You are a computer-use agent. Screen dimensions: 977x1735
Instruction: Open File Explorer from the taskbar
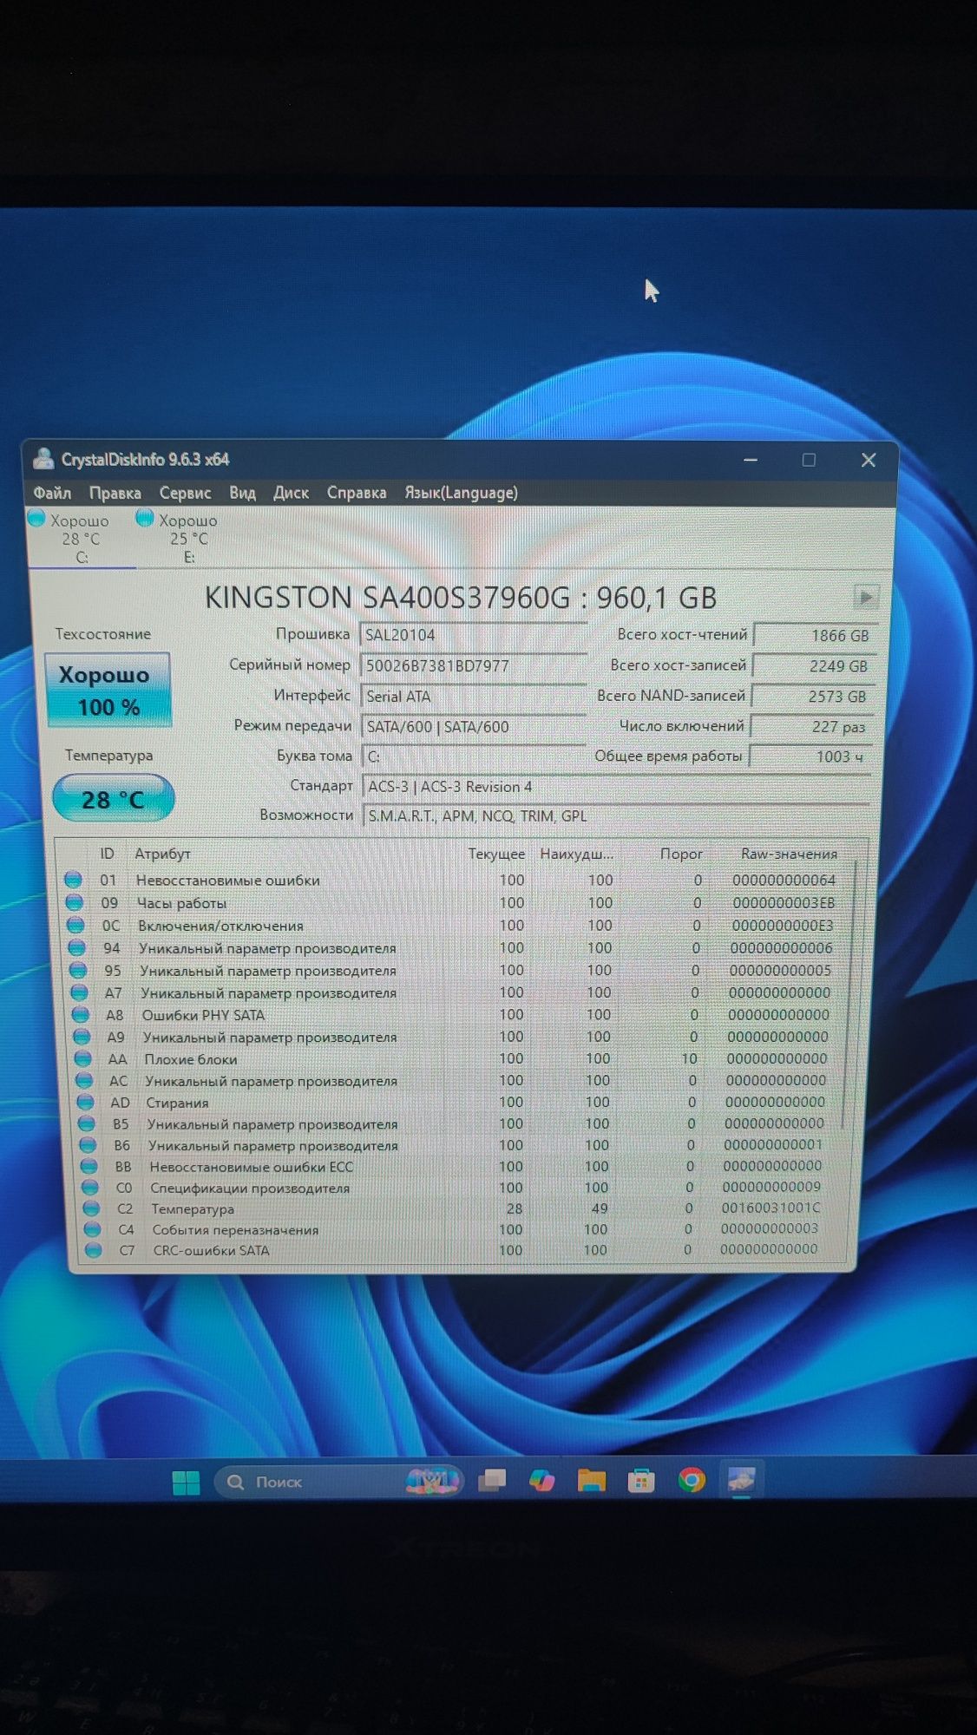592,1480
